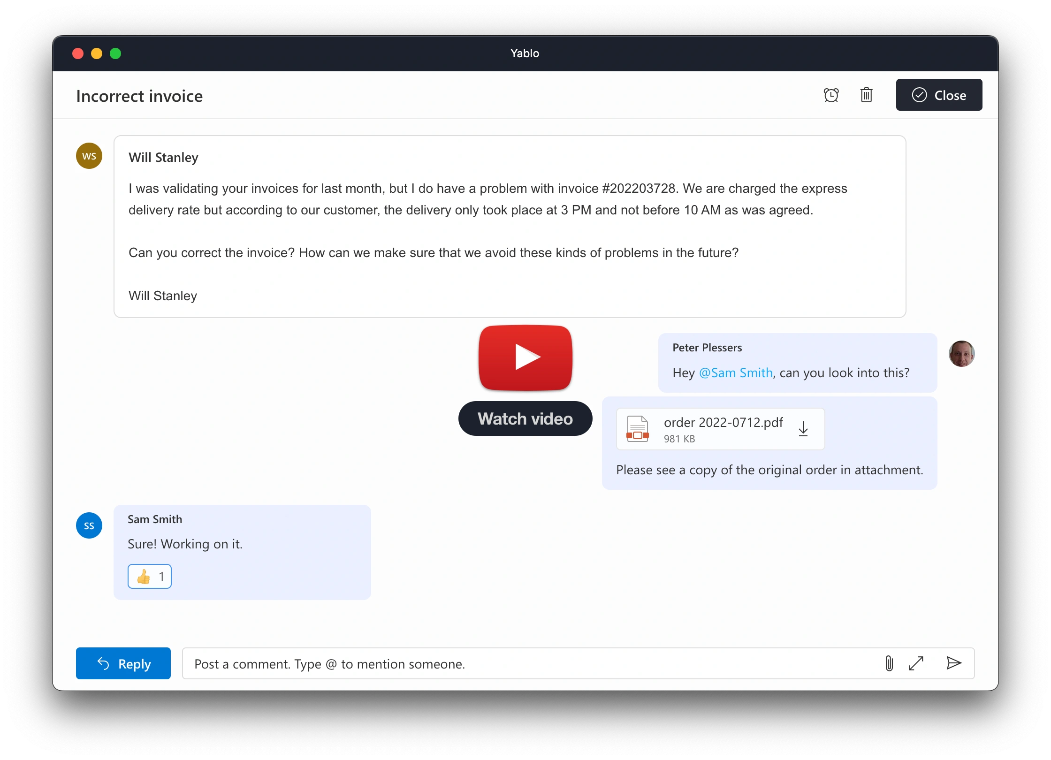Click the checkmark inside the Close button

(x=920, y=95)
